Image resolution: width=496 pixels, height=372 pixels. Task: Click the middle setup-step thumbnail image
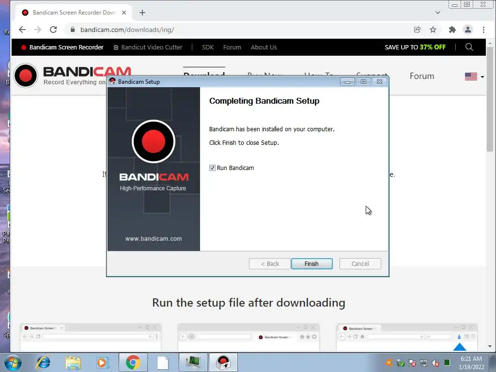pos(248,337)
